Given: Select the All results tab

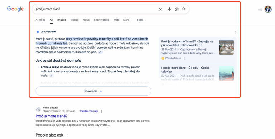Looking at the screenshot, I should 52,20.
